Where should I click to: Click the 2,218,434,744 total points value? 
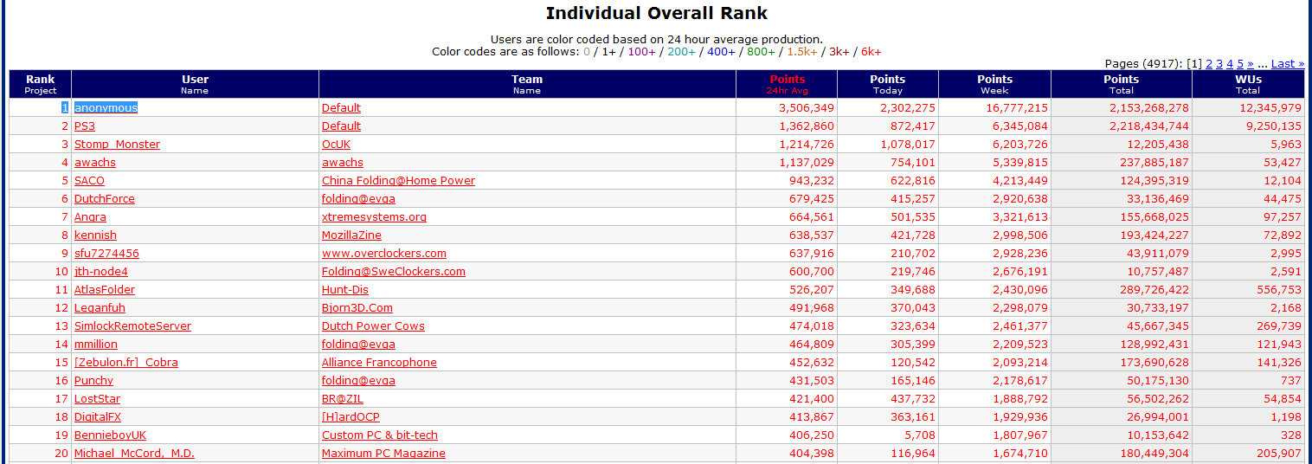click(1149, 126)
